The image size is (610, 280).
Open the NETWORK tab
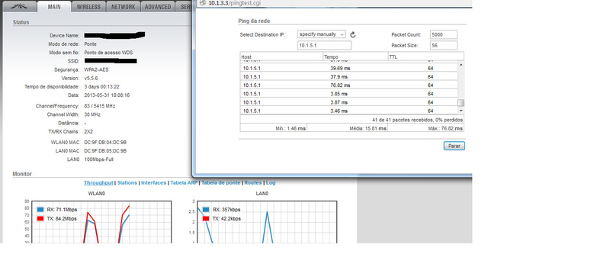pos(123,7)
